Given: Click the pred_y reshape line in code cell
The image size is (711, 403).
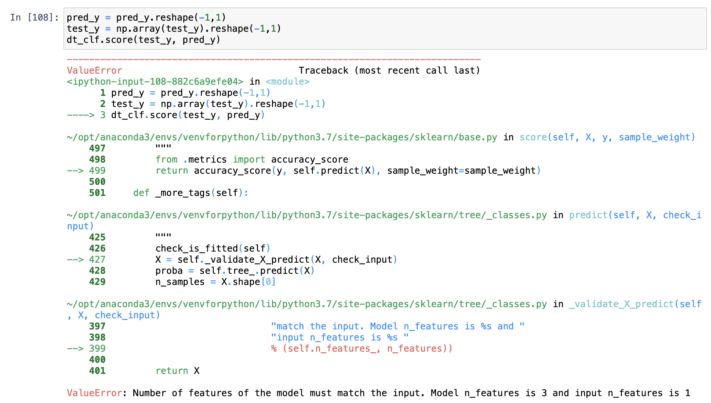Looking at the screenshot, I should [146, 17].
